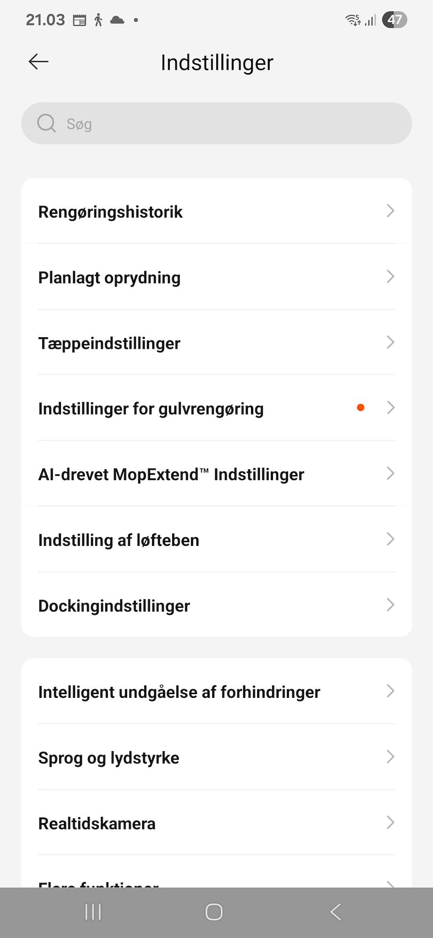Expand Intelligent undgåelse af forhindringer chevron
The height and width of the screenshot is (938, 433).
pyautogui.click(x=390, y=691)
